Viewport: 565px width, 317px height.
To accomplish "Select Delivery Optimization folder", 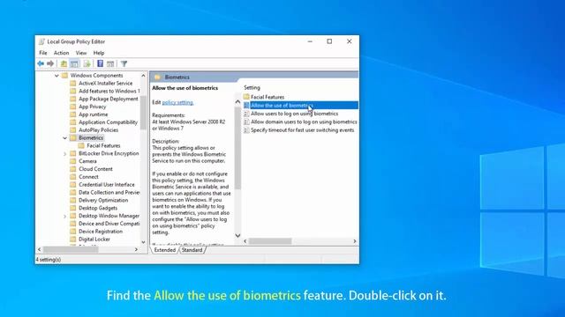I will tap(103, 200).
